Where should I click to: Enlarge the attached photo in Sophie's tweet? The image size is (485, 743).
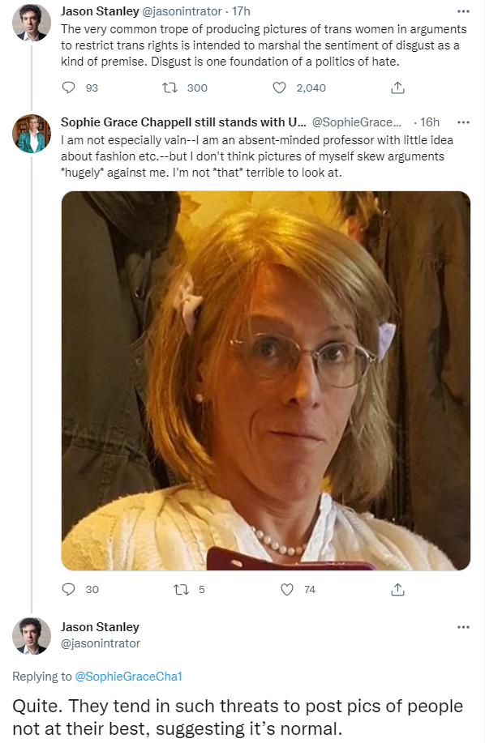265,381
